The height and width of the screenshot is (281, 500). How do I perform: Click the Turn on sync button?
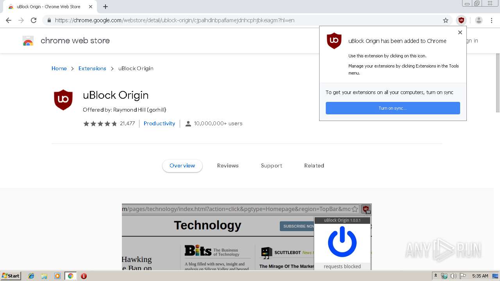[x=393, y=108]
